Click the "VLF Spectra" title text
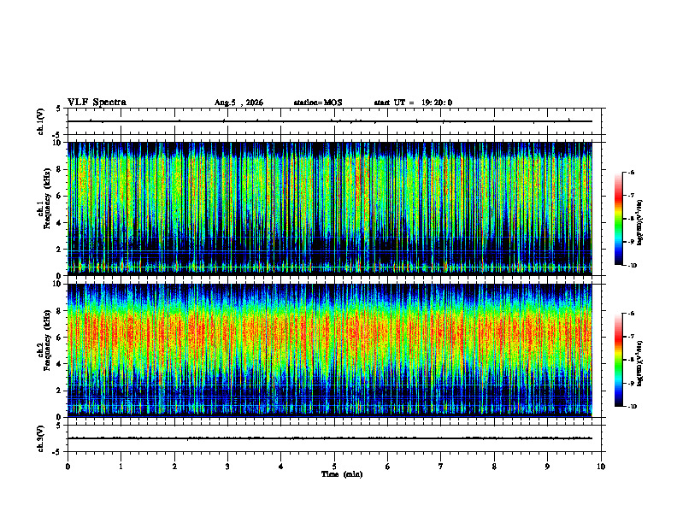Image resolution: width=677 pixels, height=523 pixels. click(97, 103)
